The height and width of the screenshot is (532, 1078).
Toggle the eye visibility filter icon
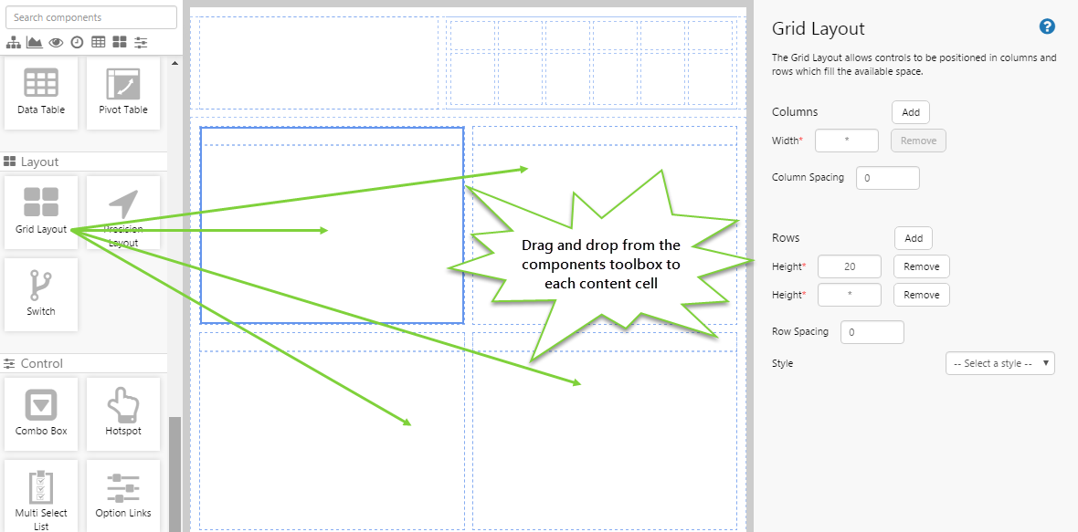[x=56, y=42]
